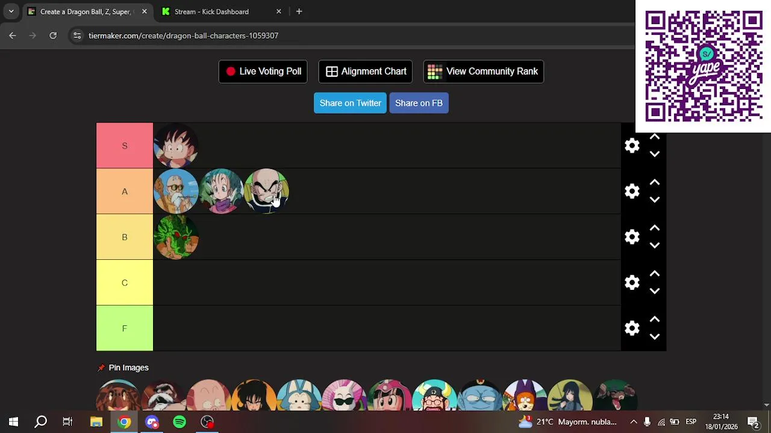Viewport: 771px width, 433px height.
Task: Move the C tier row up
Action: point(655,274)
